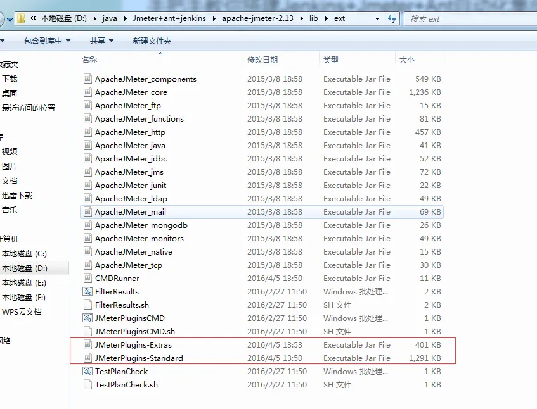Click the ApacheJMeter_functions jar file icon
The width and height of the screenshot is (537, 409).
[87, 118]
